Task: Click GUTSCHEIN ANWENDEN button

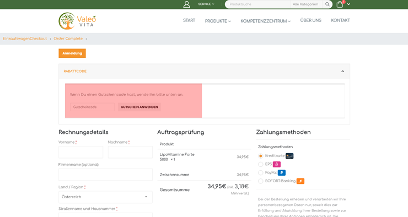Action: pos(139,107)
